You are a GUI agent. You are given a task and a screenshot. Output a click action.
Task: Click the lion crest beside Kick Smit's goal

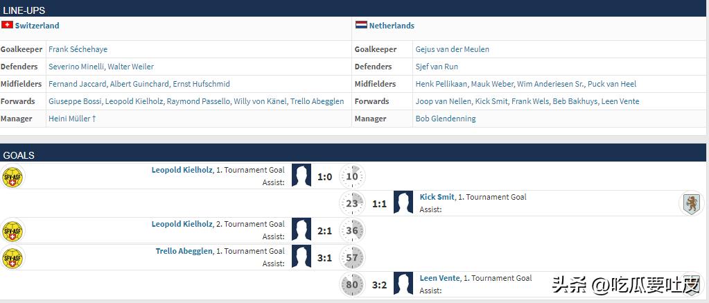691,203
